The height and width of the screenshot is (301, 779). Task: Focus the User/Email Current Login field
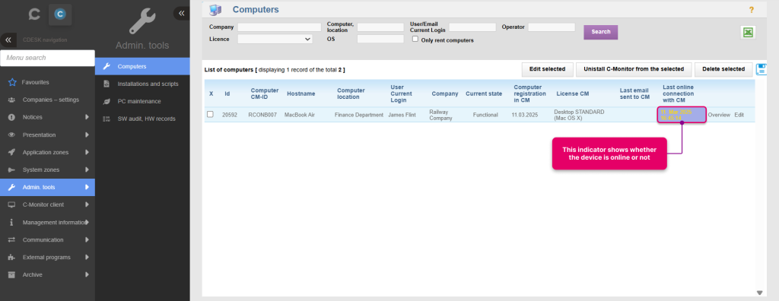tap(472, 27)
